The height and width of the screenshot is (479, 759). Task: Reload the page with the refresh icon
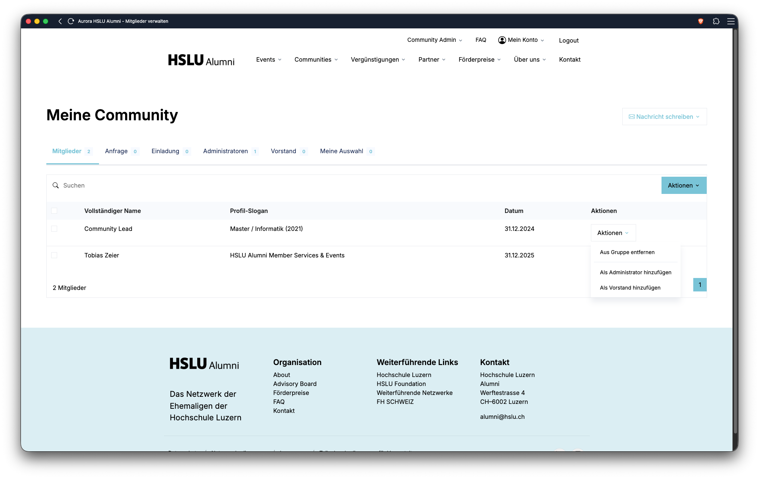coord(71,21)
